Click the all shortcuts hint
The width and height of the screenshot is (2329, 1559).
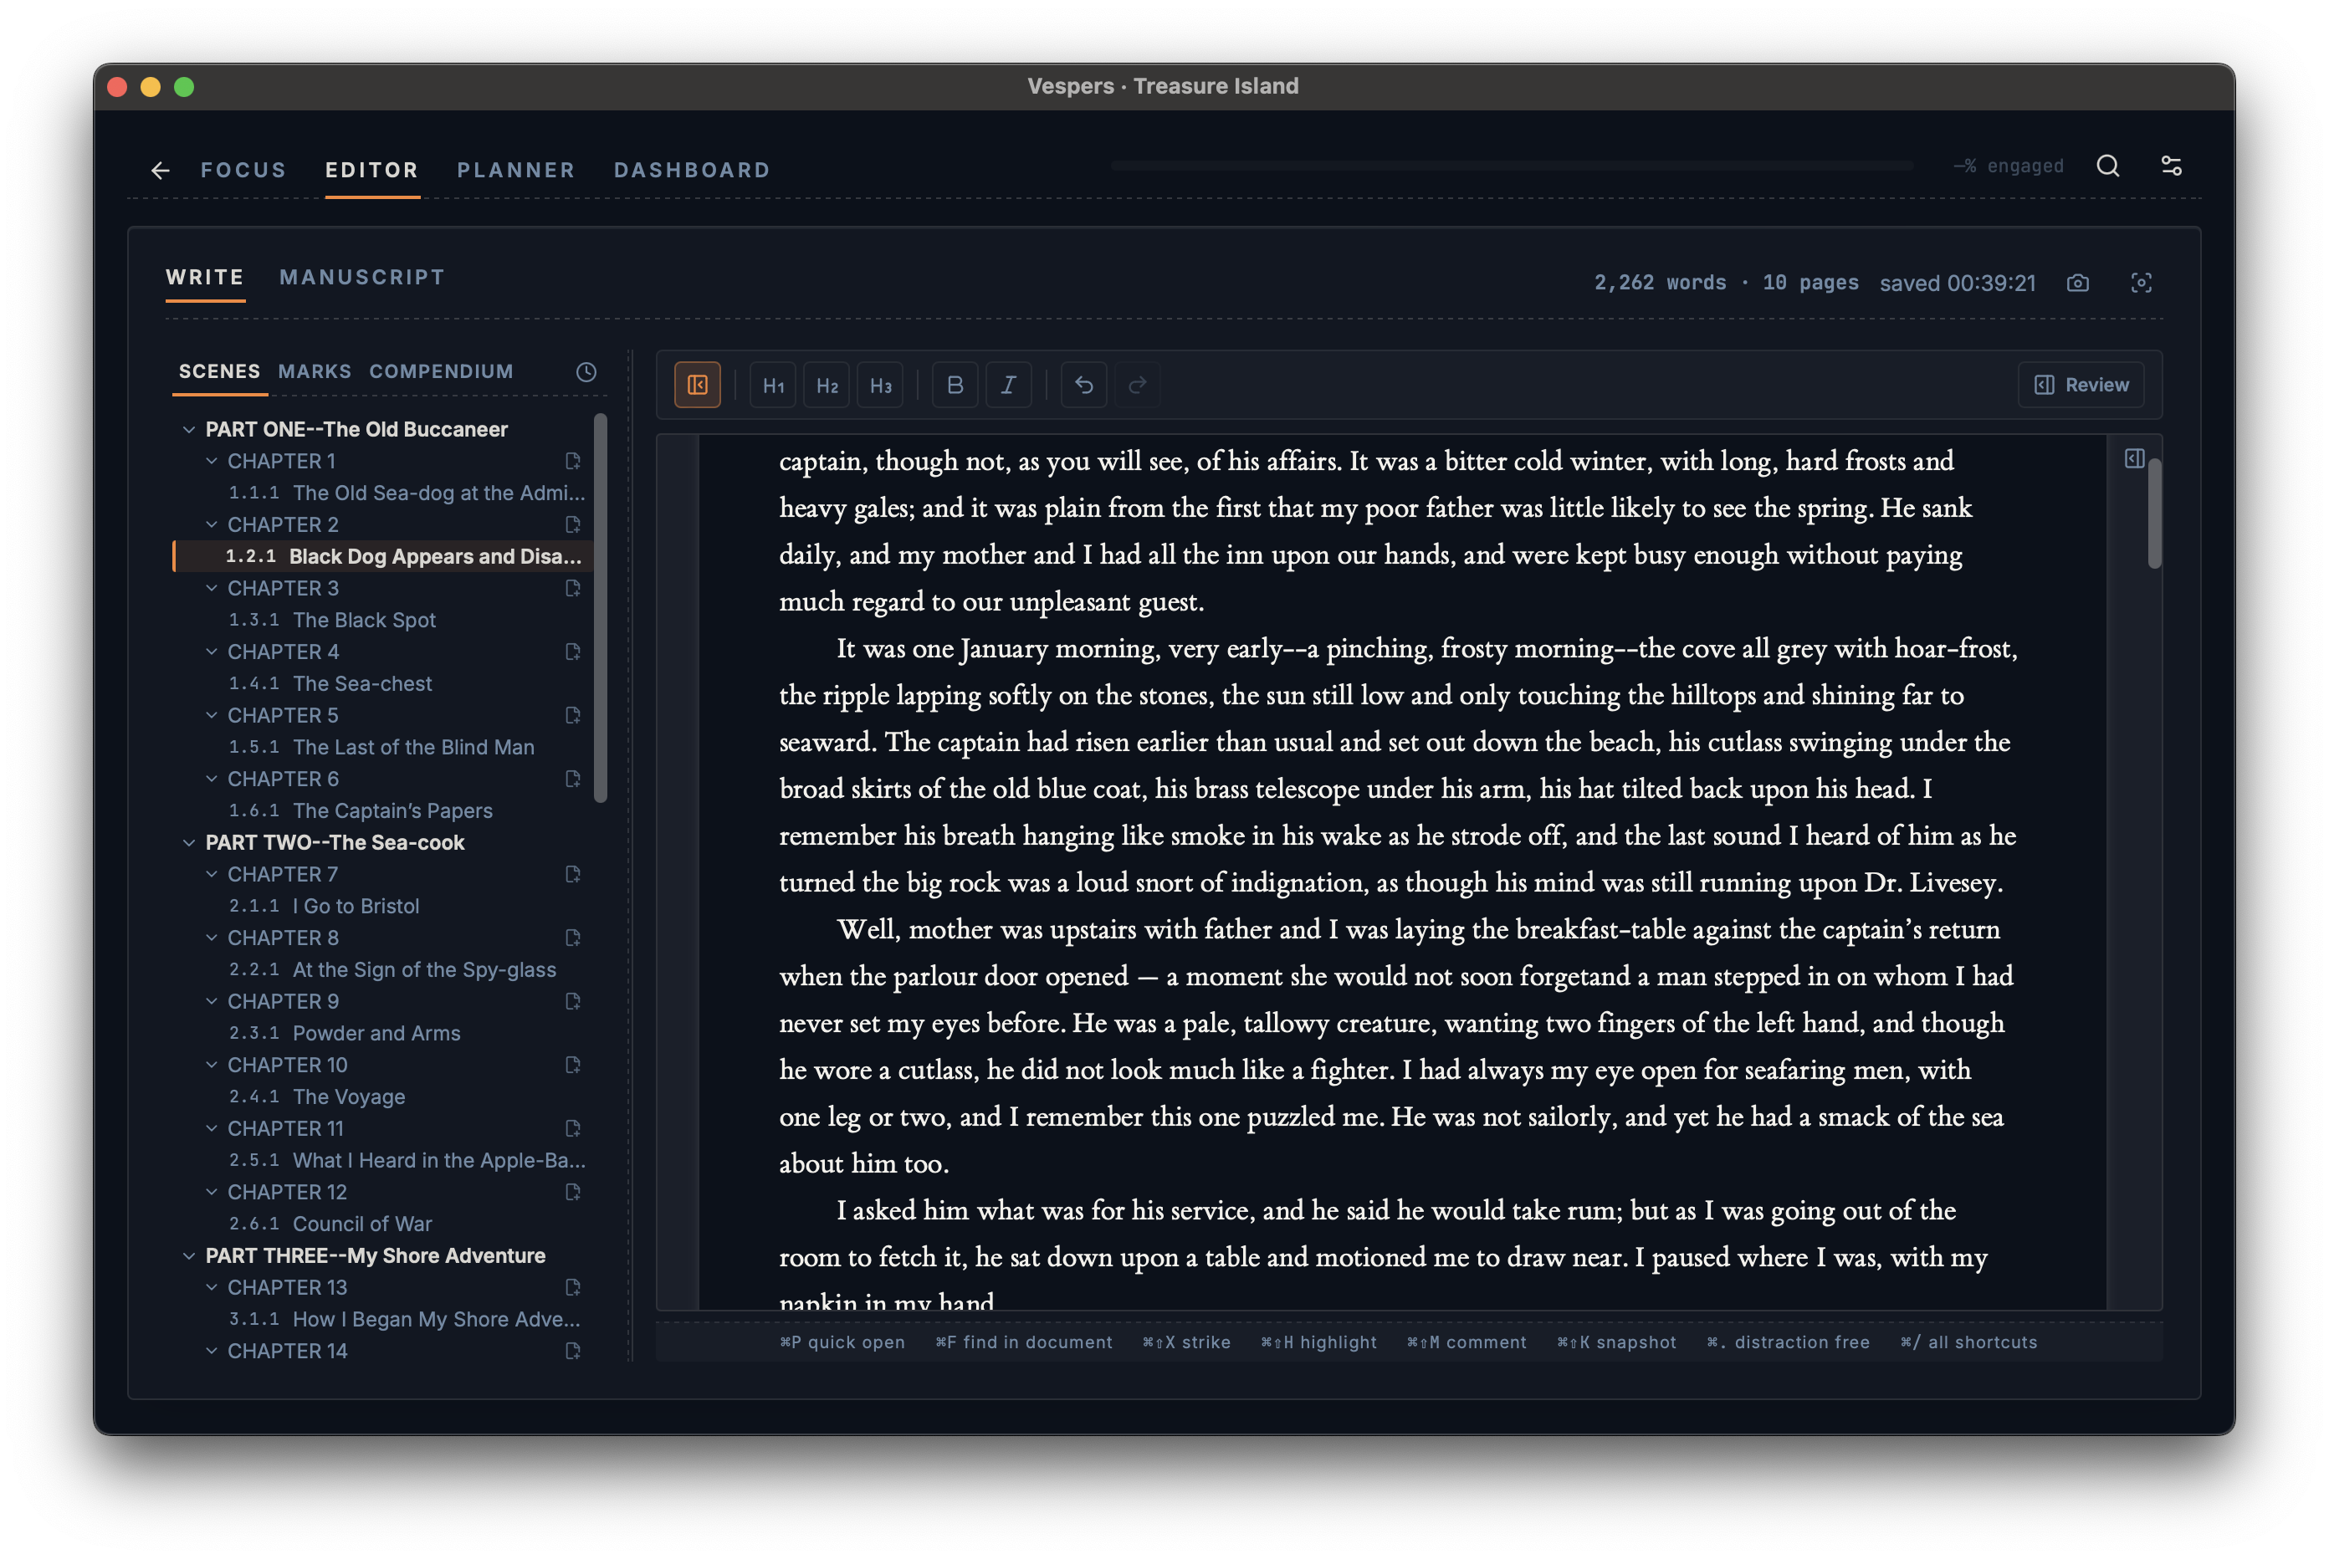1969,1343
